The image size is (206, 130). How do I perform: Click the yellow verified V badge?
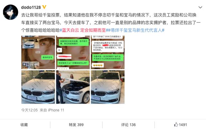pyautogui.click(x=44, y=7)
